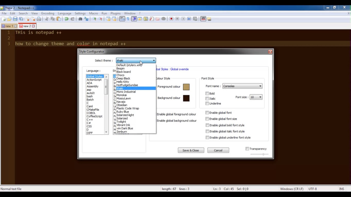Click the Replace toolbar icon
The height and width of the screenshot is (197, 351).
(x=86, y=19)
